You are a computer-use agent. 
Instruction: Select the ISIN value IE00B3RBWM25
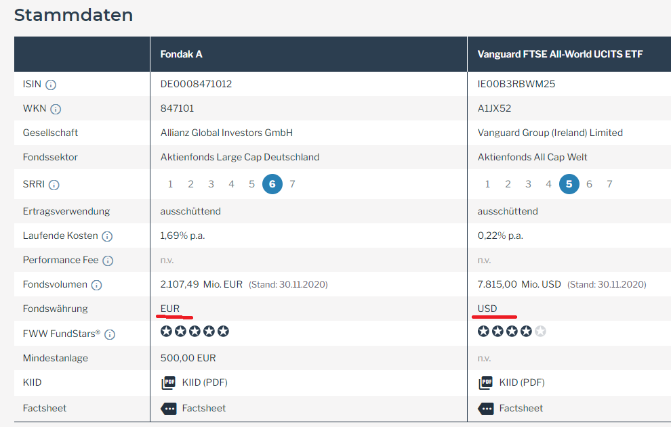click(516, 84)
